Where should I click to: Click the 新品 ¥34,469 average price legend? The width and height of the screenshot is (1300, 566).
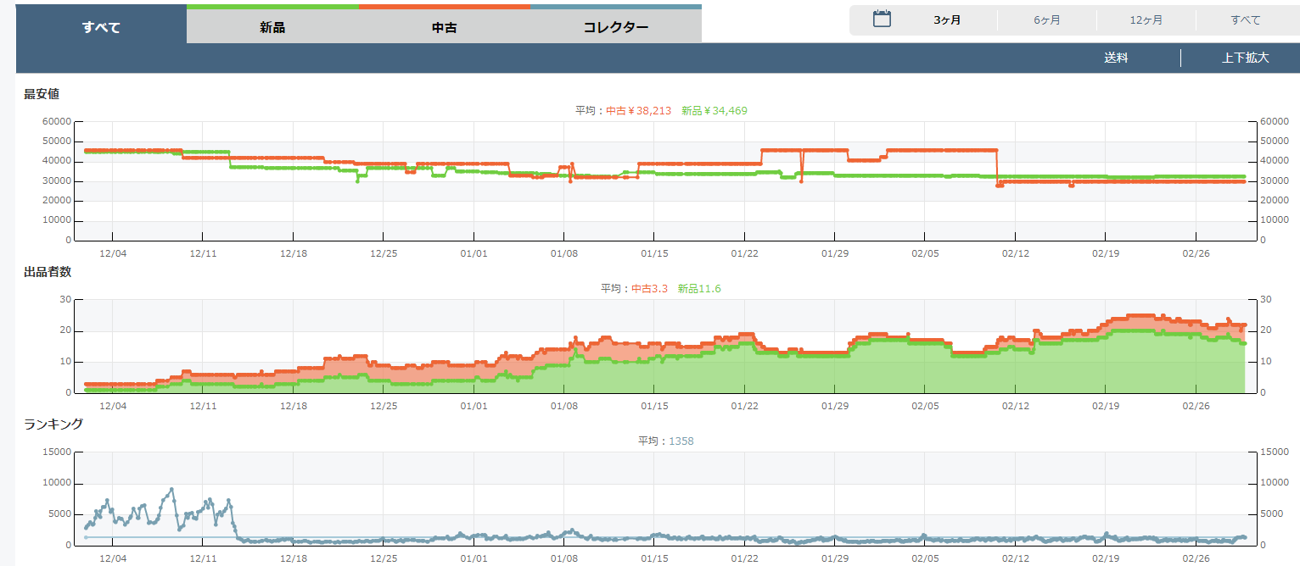tap(714, 111)
